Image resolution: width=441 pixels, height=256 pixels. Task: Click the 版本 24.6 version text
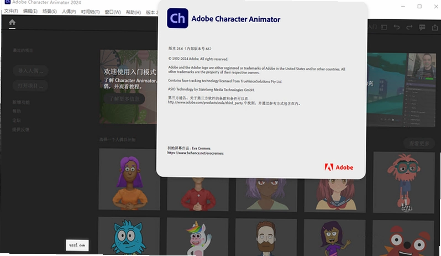(190, 49)
